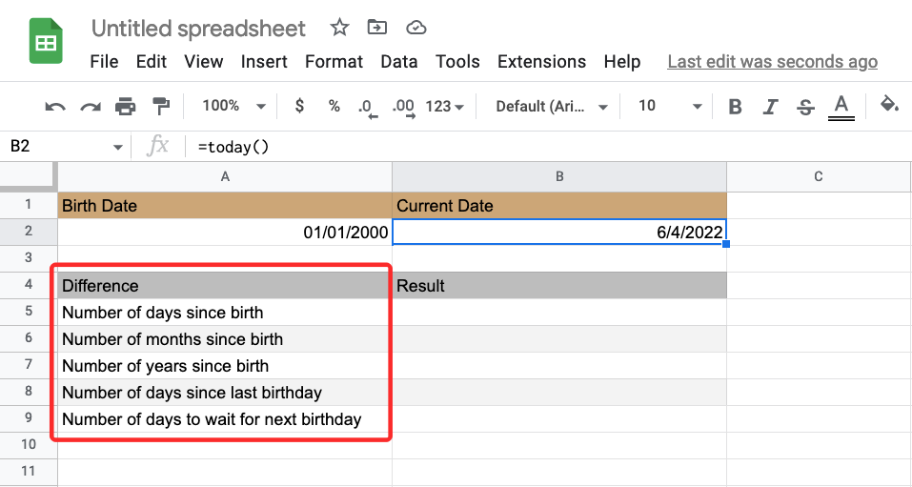The width and height of the screenshot is (912, 487).
Task: Select the Difference header cell
Action: pyautogui.click(x=225, y=286)
